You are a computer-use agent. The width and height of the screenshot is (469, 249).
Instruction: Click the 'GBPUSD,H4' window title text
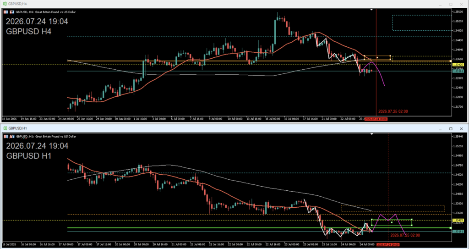(x=17, y=4)
